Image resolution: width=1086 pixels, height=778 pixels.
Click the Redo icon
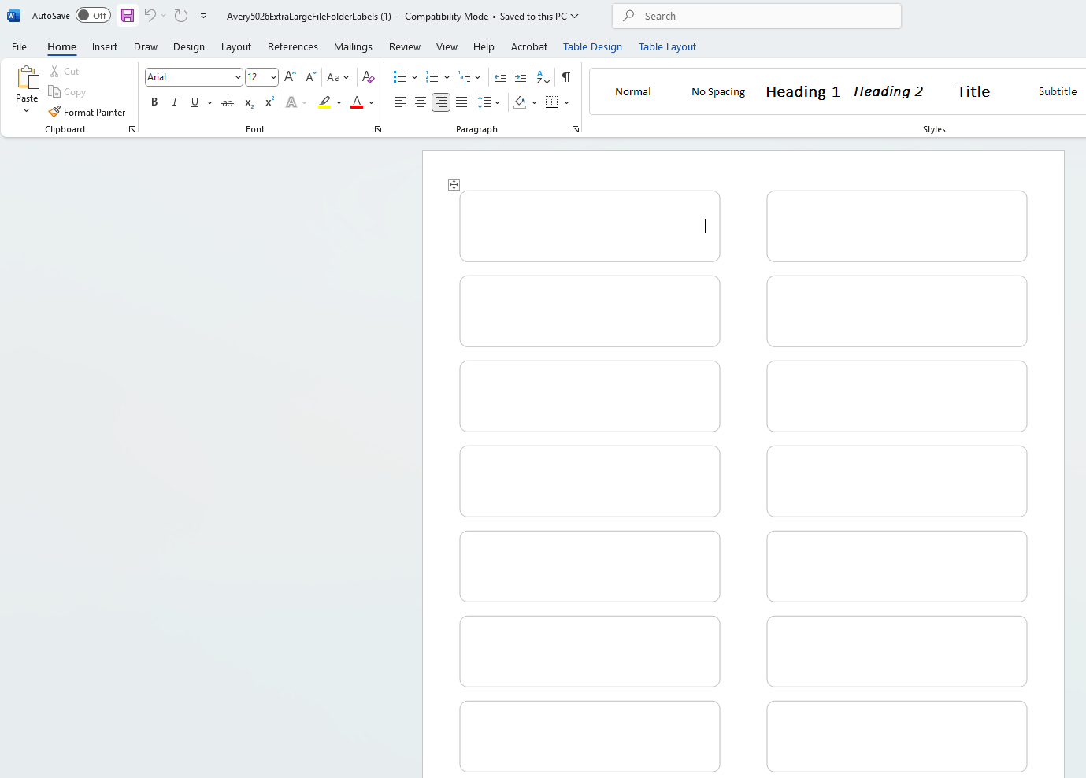click(x=181, y=15)
